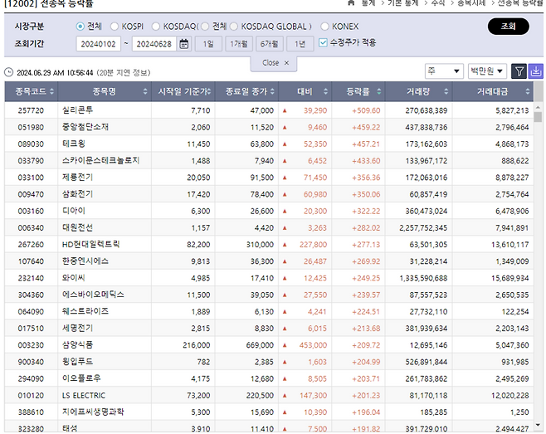
Task: Open the 백만원 currency unit dropdown
Action: (487, 72)
